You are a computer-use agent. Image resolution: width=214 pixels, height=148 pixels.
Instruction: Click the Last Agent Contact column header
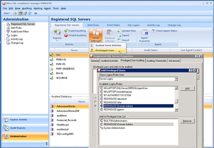(x=191, y=50)
